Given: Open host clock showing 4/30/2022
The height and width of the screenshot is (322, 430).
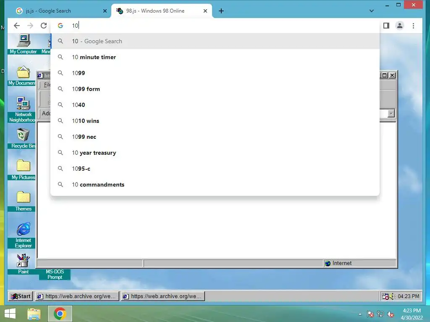Looking at the screenshot, I should 412,314.
